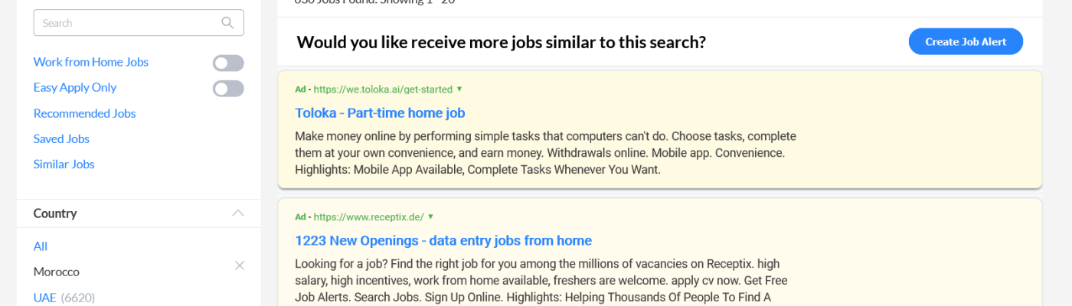Collapse the Country filter section
This screenshot has width=1072, height=306.
click(x=238, y=213)
